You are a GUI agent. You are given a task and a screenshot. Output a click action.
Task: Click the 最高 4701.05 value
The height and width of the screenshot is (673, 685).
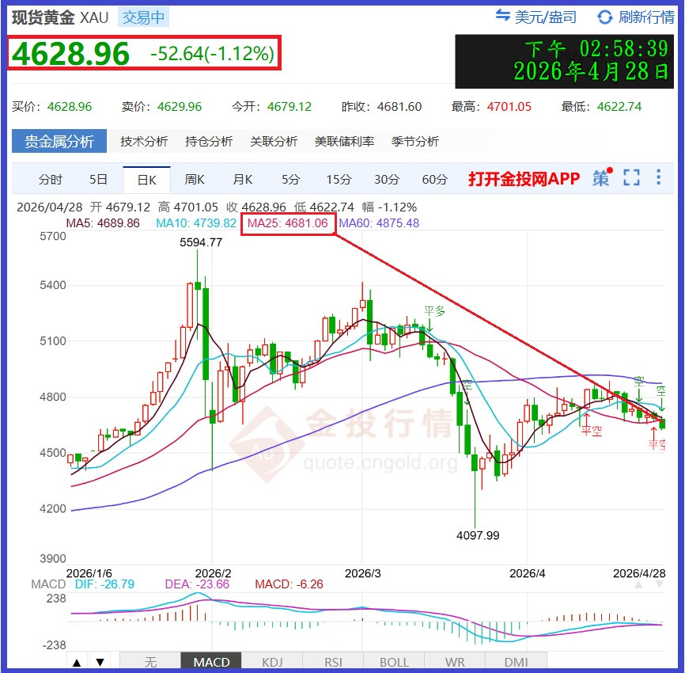(509, 106)
